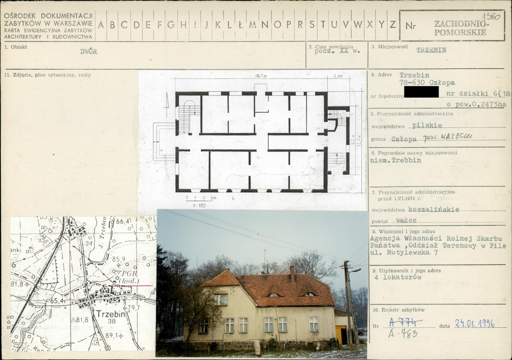The image size is (512, 360).
Task: Select letter M in the alphabet index
Action: click(253, 25)
